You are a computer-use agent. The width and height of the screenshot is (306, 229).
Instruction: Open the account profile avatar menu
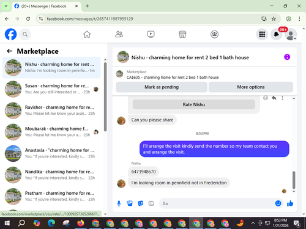(291, 34)
